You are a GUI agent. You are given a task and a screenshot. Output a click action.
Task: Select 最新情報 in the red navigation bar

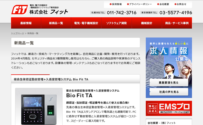point(26,23)
